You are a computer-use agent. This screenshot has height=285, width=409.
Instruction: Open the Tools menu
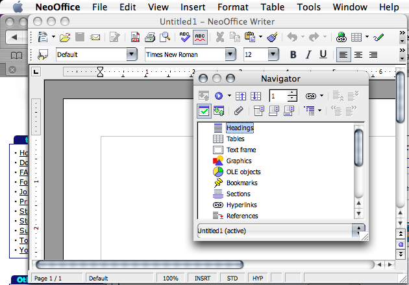coord(308,7)
